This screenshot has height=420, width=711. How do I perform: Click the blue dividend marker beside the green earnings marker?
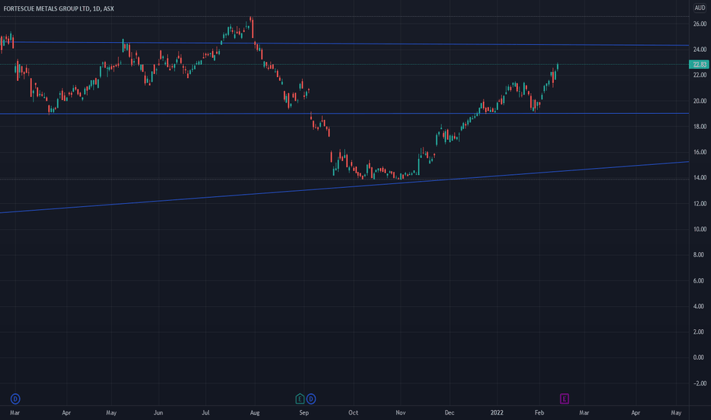pyautogui.click(x=311, y=399)
